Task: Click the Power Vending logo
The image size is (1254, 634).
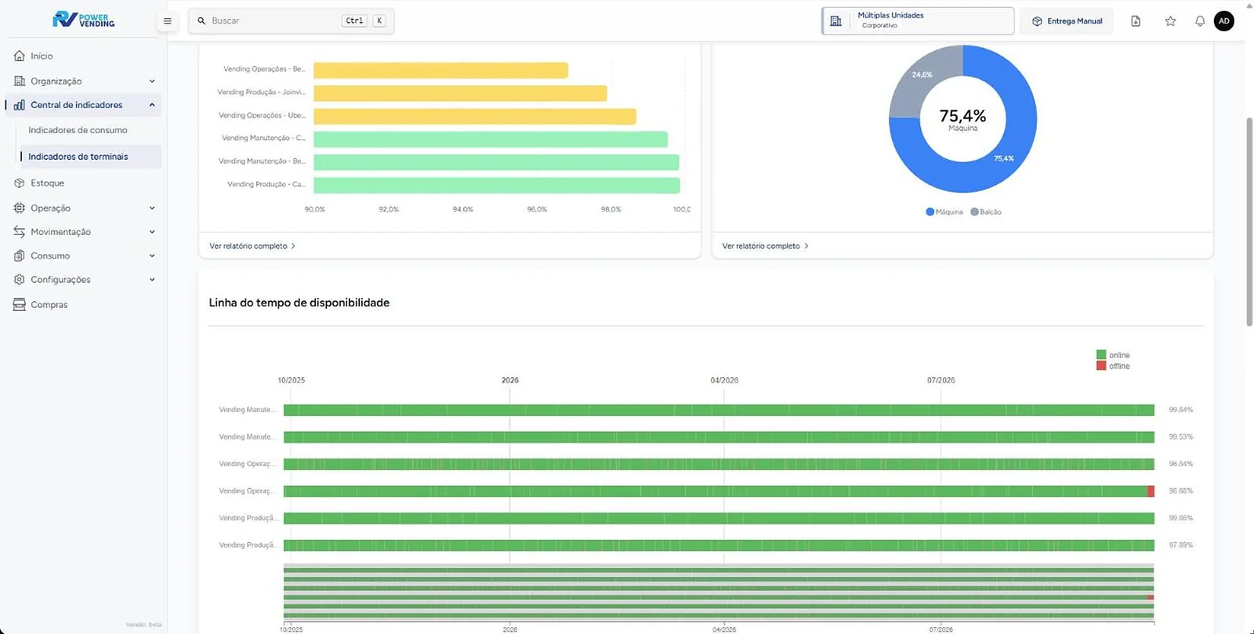Action: pyautogui.click(x=84, y=20)
